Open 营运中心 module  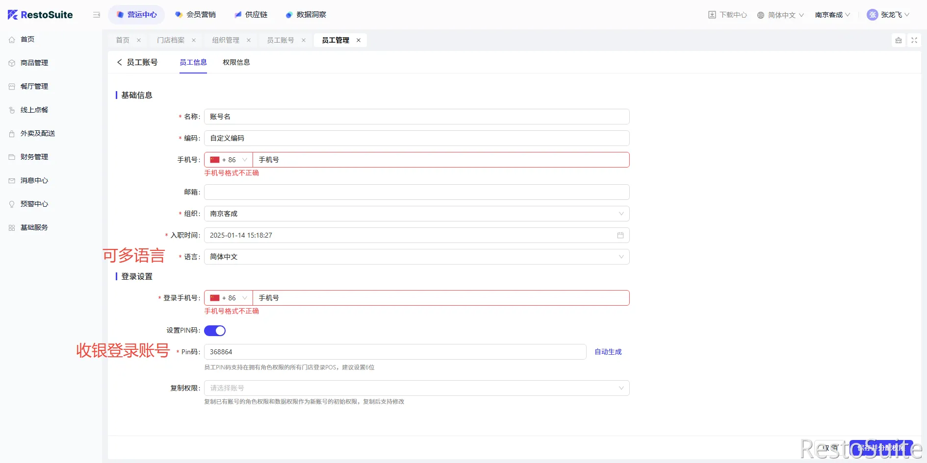tap(136, 15)
